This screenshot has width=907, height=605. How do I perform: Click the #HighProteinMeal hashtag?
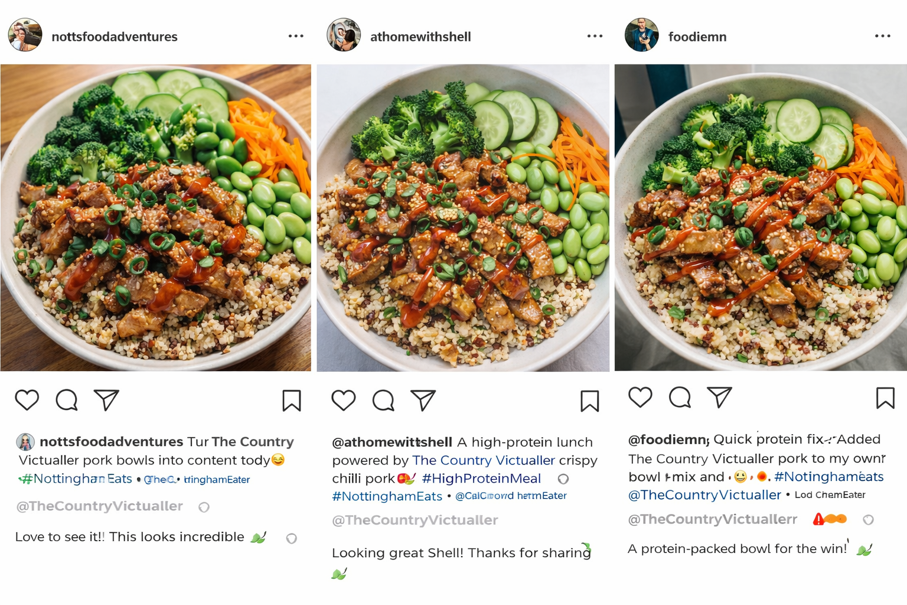481,479
